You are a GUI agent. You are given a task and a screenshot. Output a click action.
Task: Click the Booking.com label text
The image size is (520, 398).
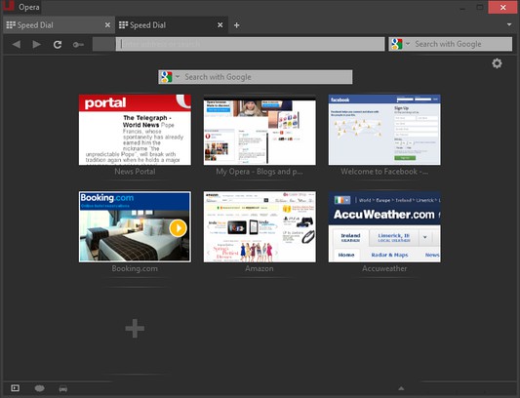coord(135,268)
